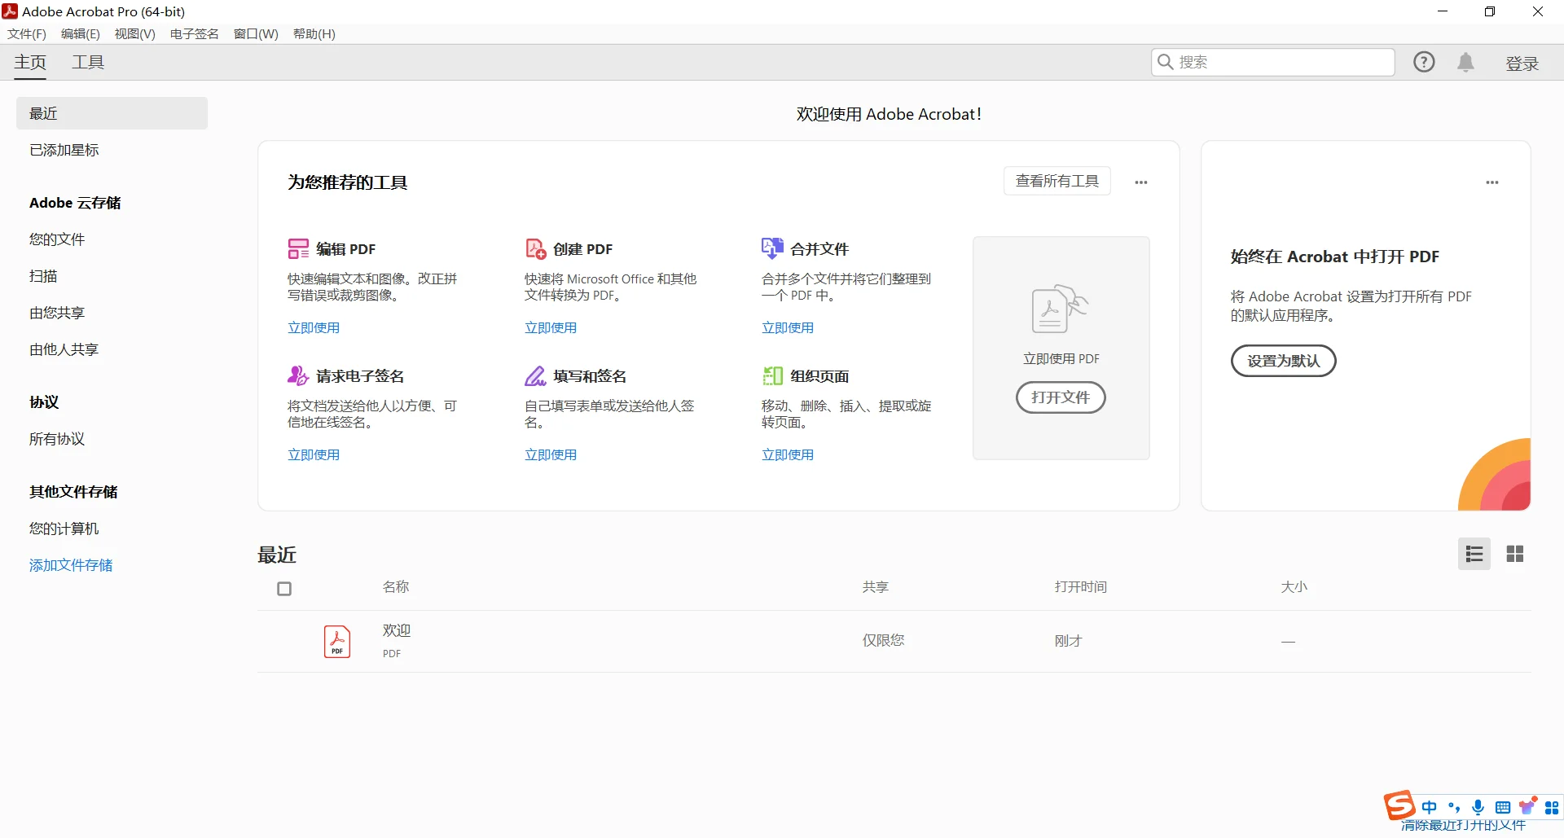Image resolution: width=1564 pixels, height=838 pixels.
Task: Open the 帮助(H) menu
Action: (x=314, y=33)
